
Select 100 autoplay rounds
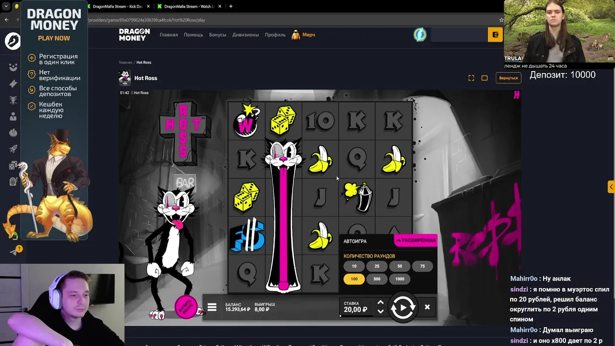pyautogui.click(x=354, y=279)
